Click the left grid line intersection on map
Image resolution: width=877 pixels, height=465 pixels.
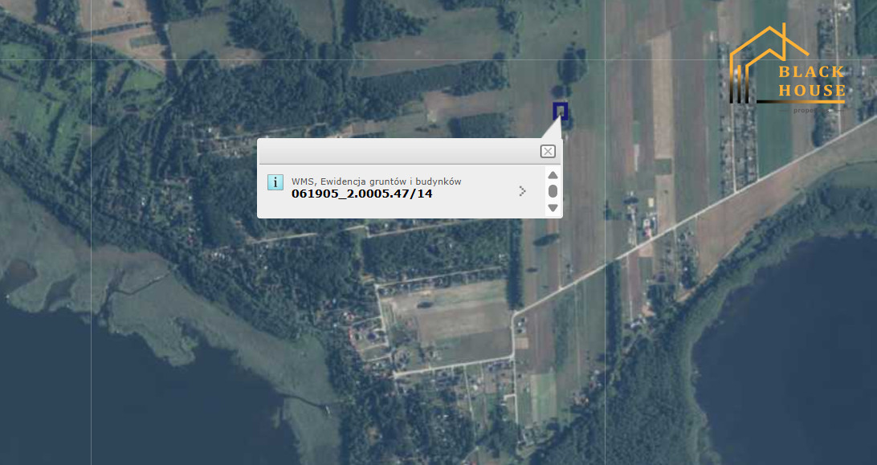pyautogui.click(x=92, y=59)
